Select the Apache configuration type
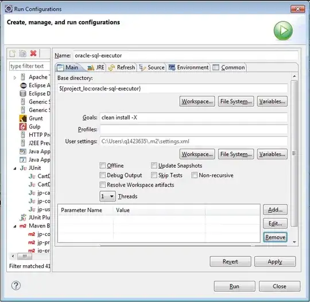310x302 pixels. pos(35,77)
